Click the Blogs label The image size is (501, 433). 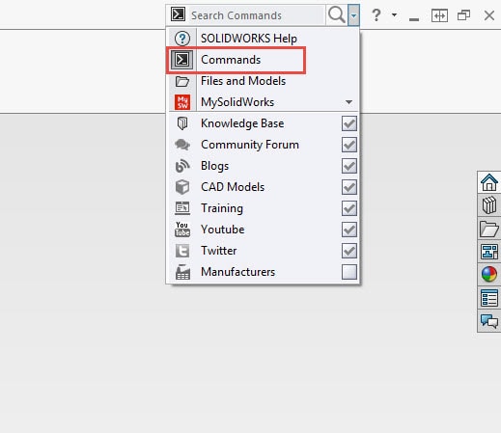click(x=215, y=166)
